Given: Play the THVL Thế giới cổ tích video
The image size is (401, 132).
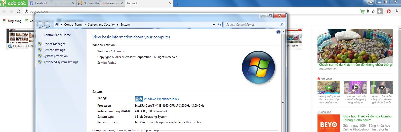Looking at the screenshot, I should click(x=329, y=87).
